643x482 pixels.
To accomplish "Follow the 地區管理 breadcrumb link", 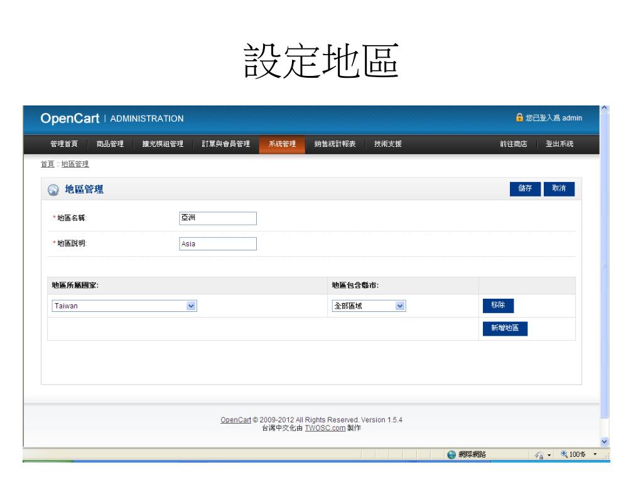I will [x=75, y=164].
